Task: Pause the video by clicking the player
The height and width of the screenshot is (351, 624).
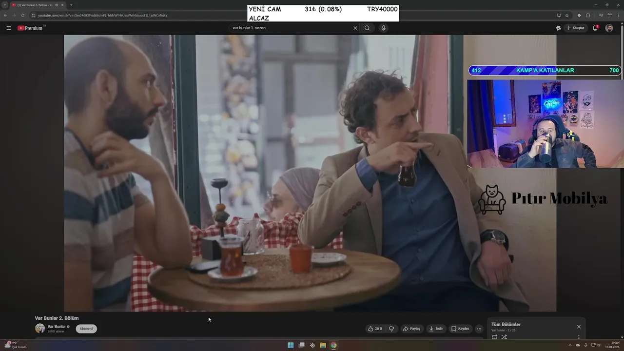Action: (310, 173)
